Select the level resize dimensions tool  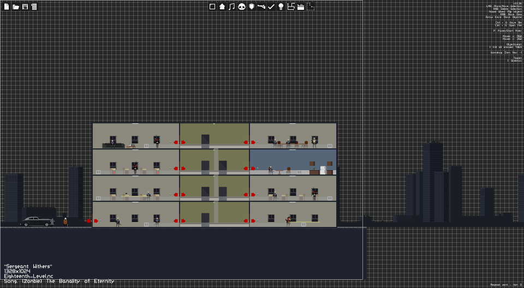[291, 7]
